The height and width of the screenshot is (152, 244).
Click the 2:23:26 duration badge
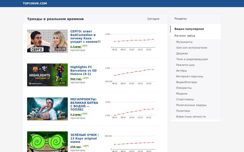(60, 49)
